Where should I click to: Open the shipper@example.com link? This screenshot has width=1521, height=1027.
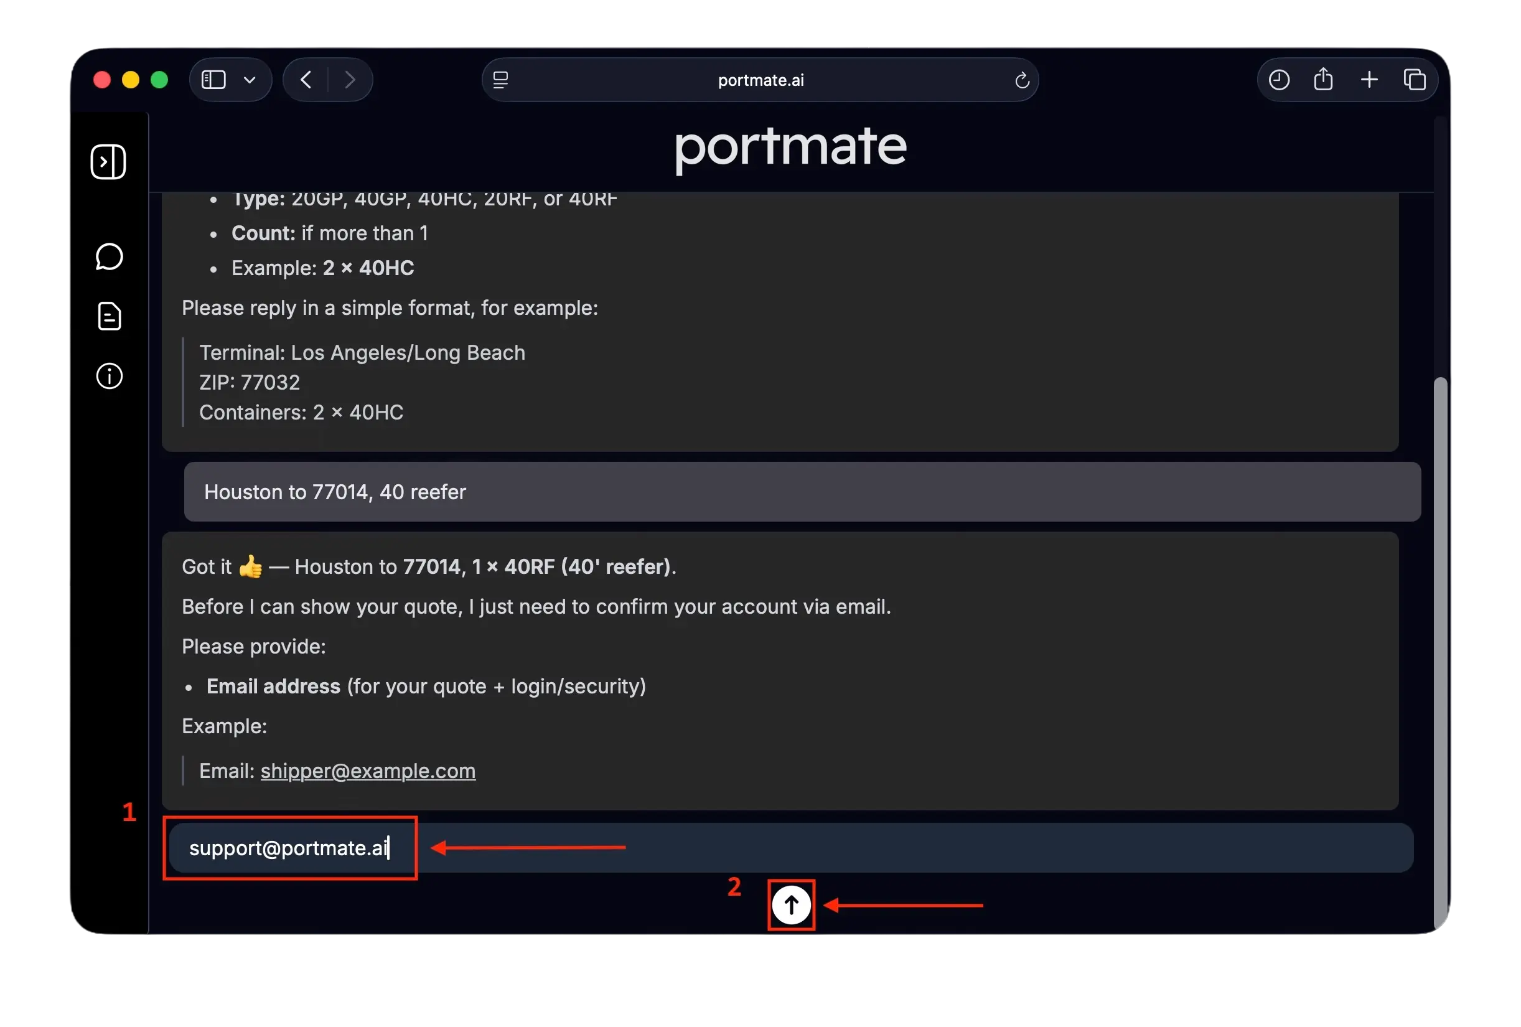pyautogui.click(x=368, y=771)
